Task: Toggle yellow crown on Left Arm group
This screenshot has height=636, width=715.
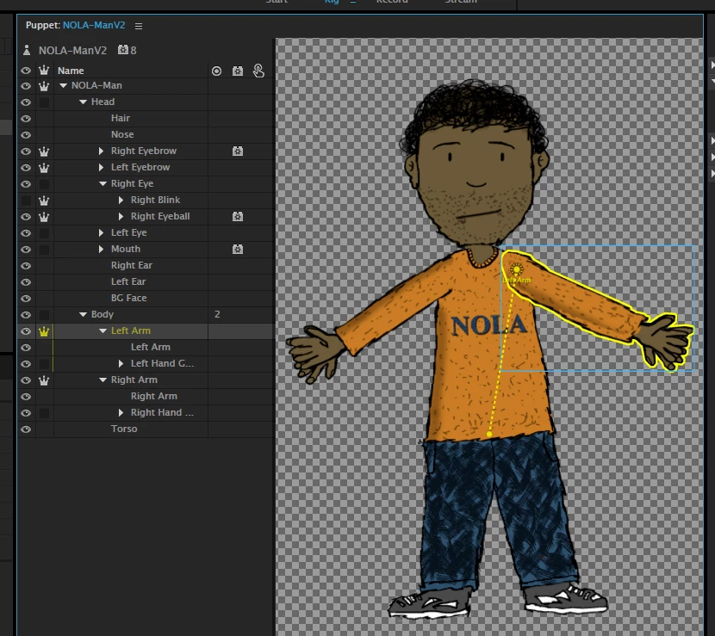Action: click(x=44, y=331)
